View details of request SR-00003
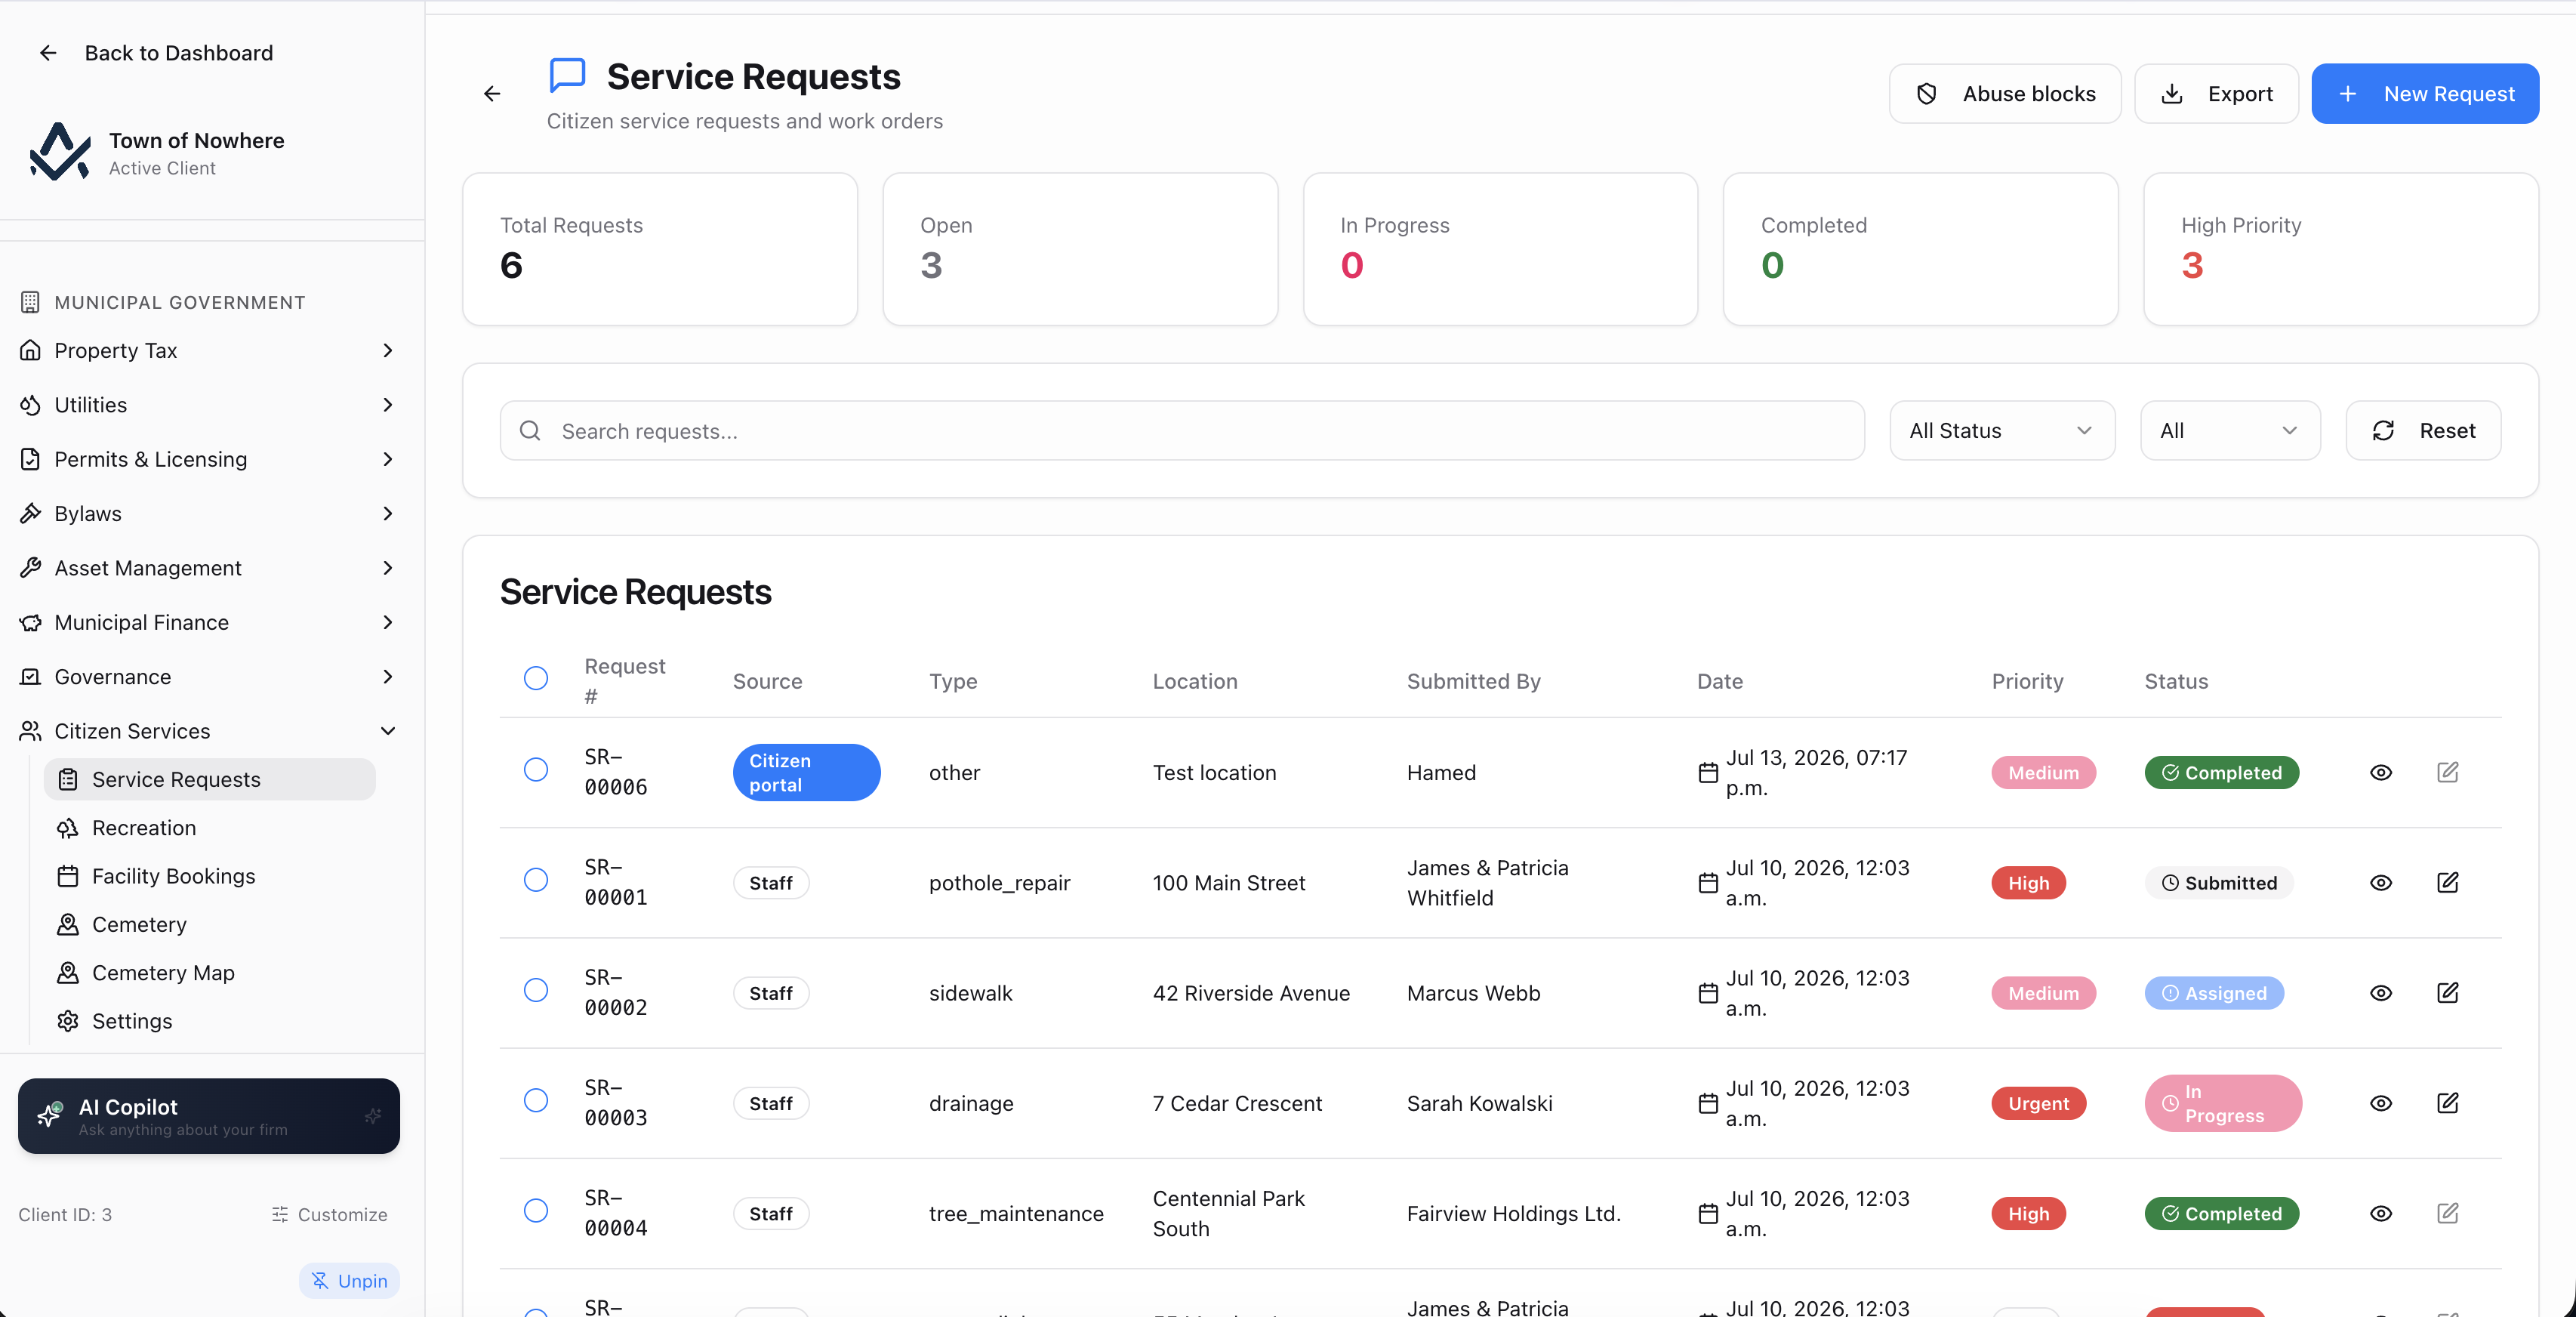This screenshot has height=1317, width=2576. tap(2381, 1103)
